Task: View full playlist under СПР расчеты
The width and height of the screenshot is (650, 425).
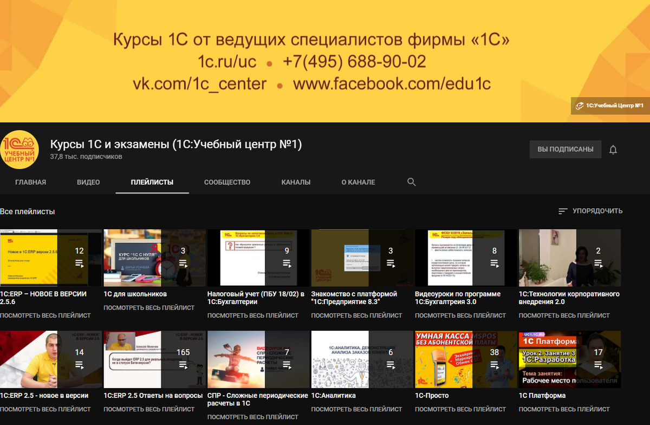Action: point(253,417)
